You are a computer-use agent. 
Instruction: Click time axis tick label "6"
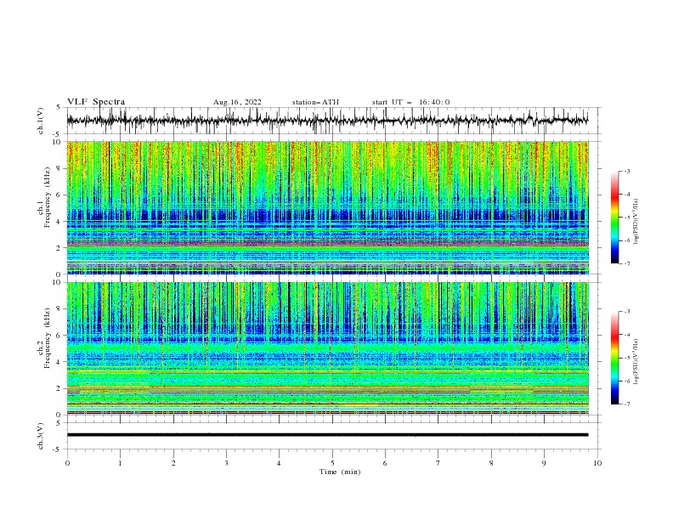click(385, 463)
